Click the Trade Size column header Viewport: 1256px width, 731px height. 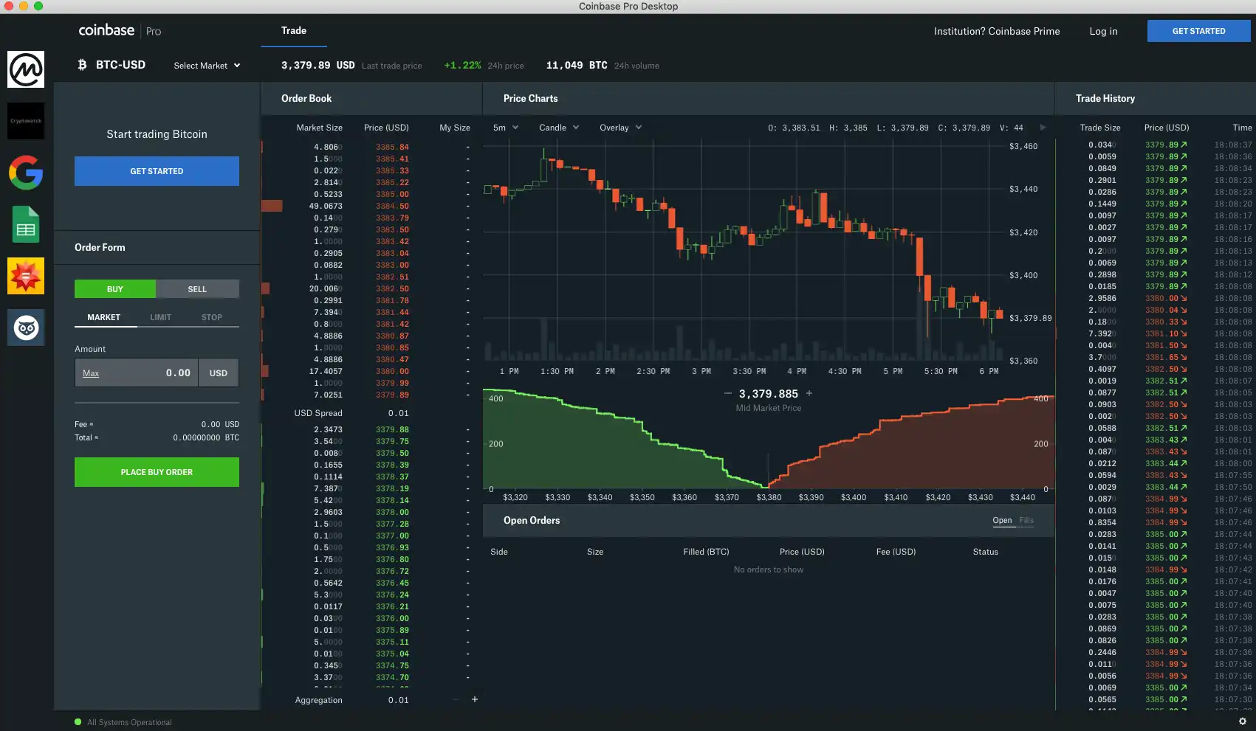pyautogui.click(x=1100, y=128)
